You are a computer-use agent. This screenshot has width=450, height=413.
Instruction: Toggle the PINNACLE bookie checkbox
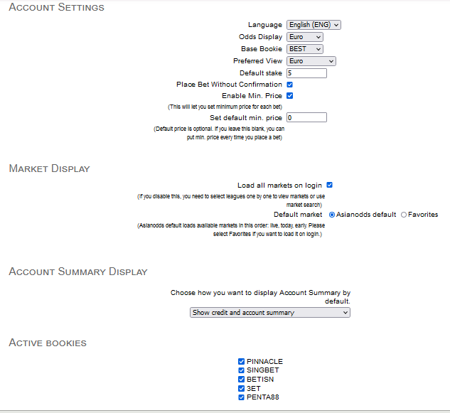242,361
